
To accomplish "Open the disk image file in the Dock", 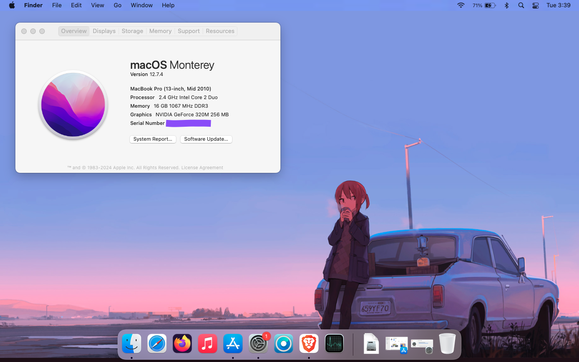I will click(x=371, y=344).
